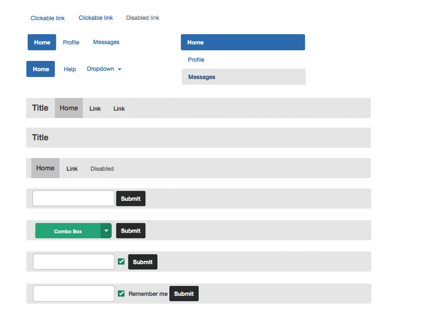Click the second Clickable link
The height and width of the screenshot is (316, 422).
click(95, 18)
